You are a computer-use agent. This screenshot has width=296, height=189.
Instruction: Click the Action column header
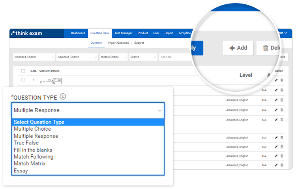click(279, 71)
